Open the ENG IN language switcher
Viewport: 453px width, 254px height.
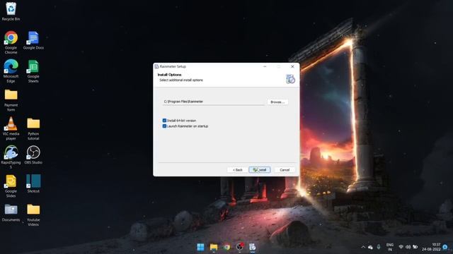pyautogui.click(x=390, y=247)
